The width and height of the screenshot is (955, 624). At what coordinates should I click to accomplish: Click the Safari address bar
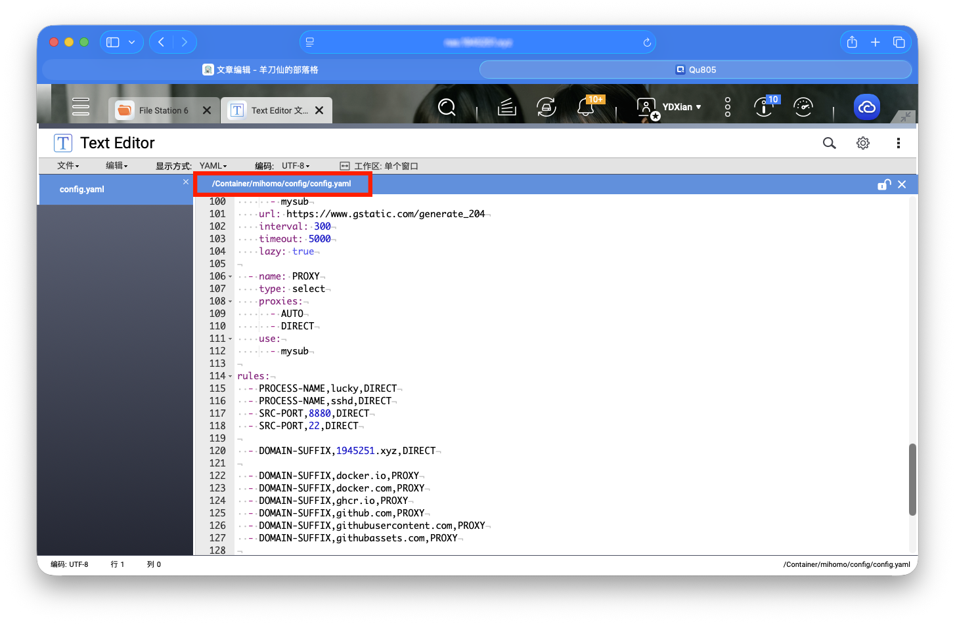click(x=477, y=43)
